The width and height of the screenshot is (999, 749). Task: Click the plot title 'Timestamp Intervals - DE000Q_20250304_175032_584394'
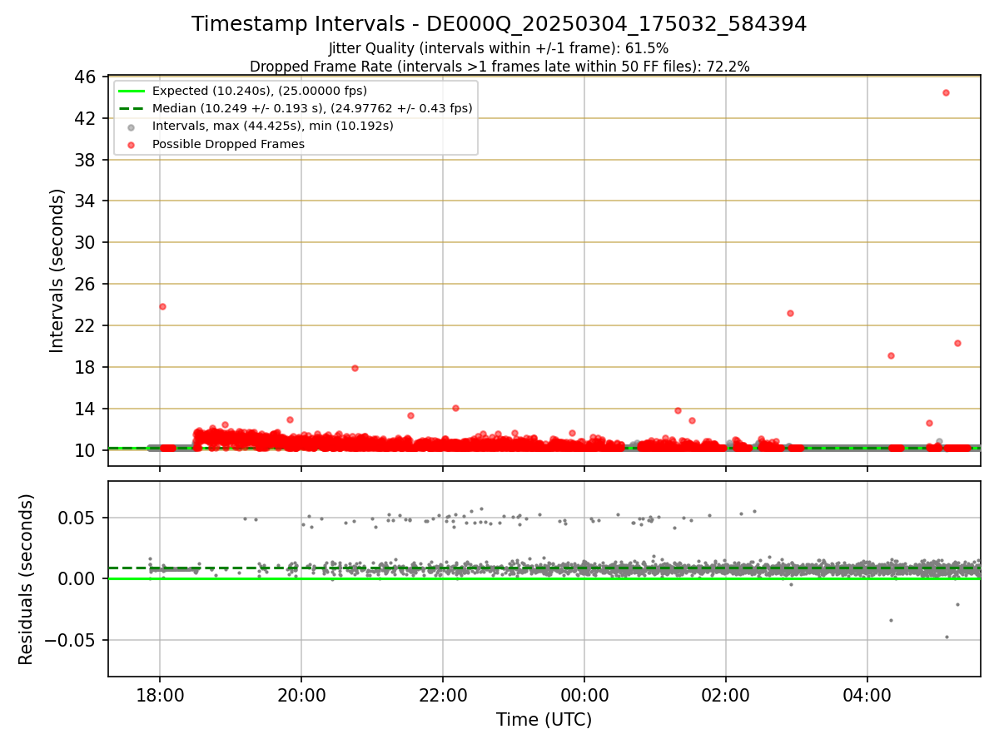[499, 24]
